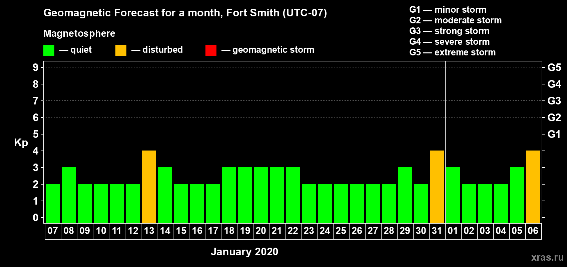Click the orange disturbed legend swatch
The width and height of the screenshot is (567, 267).
(121, 50)
